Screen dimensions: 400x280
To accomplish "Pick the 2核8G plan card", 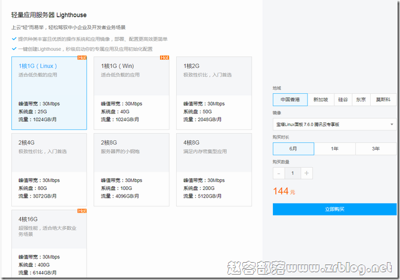I will tap(131, 170).
